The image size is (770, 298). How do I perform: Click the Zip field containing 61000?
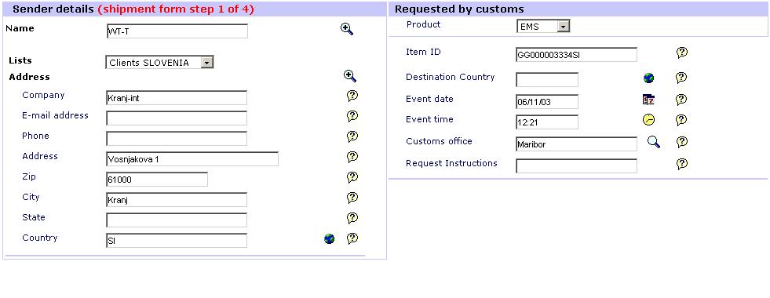click(157, 180)
